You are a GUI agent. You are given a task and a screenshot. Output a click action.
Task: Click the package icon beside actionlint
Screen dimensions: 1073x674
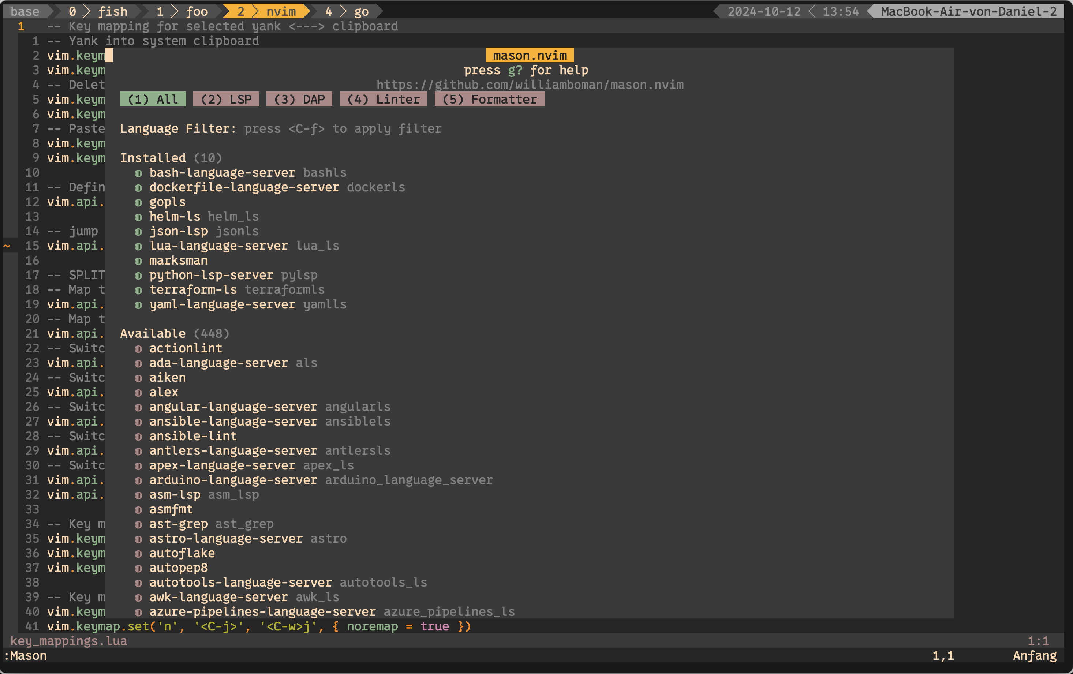138,349
